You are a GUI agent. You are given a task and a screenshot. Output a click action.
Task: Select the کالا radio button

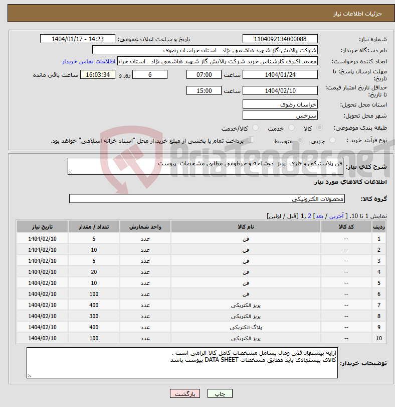[x=320, y=128]
